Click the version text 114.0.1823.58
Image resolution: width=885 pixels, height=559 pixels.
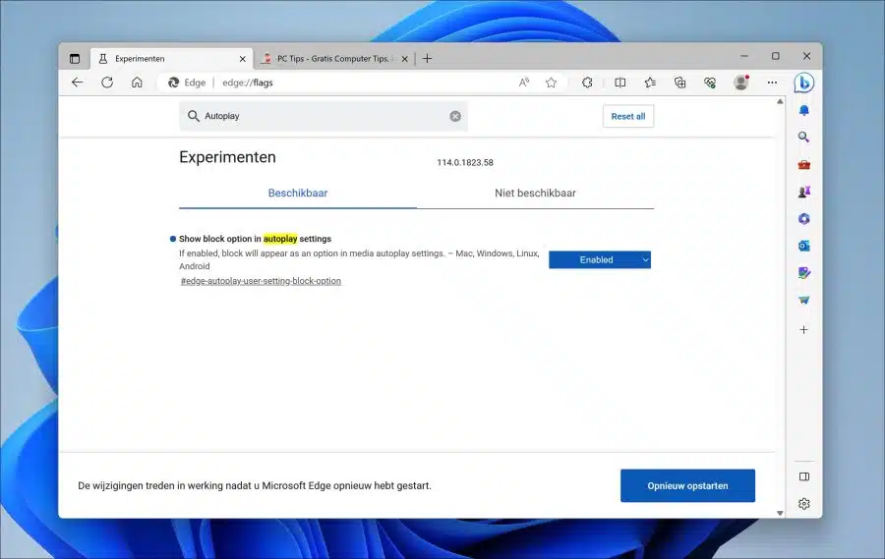[x=465, y=162]
